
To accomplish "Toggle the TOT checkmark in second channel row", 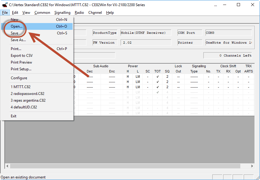I will click(157, 82).
